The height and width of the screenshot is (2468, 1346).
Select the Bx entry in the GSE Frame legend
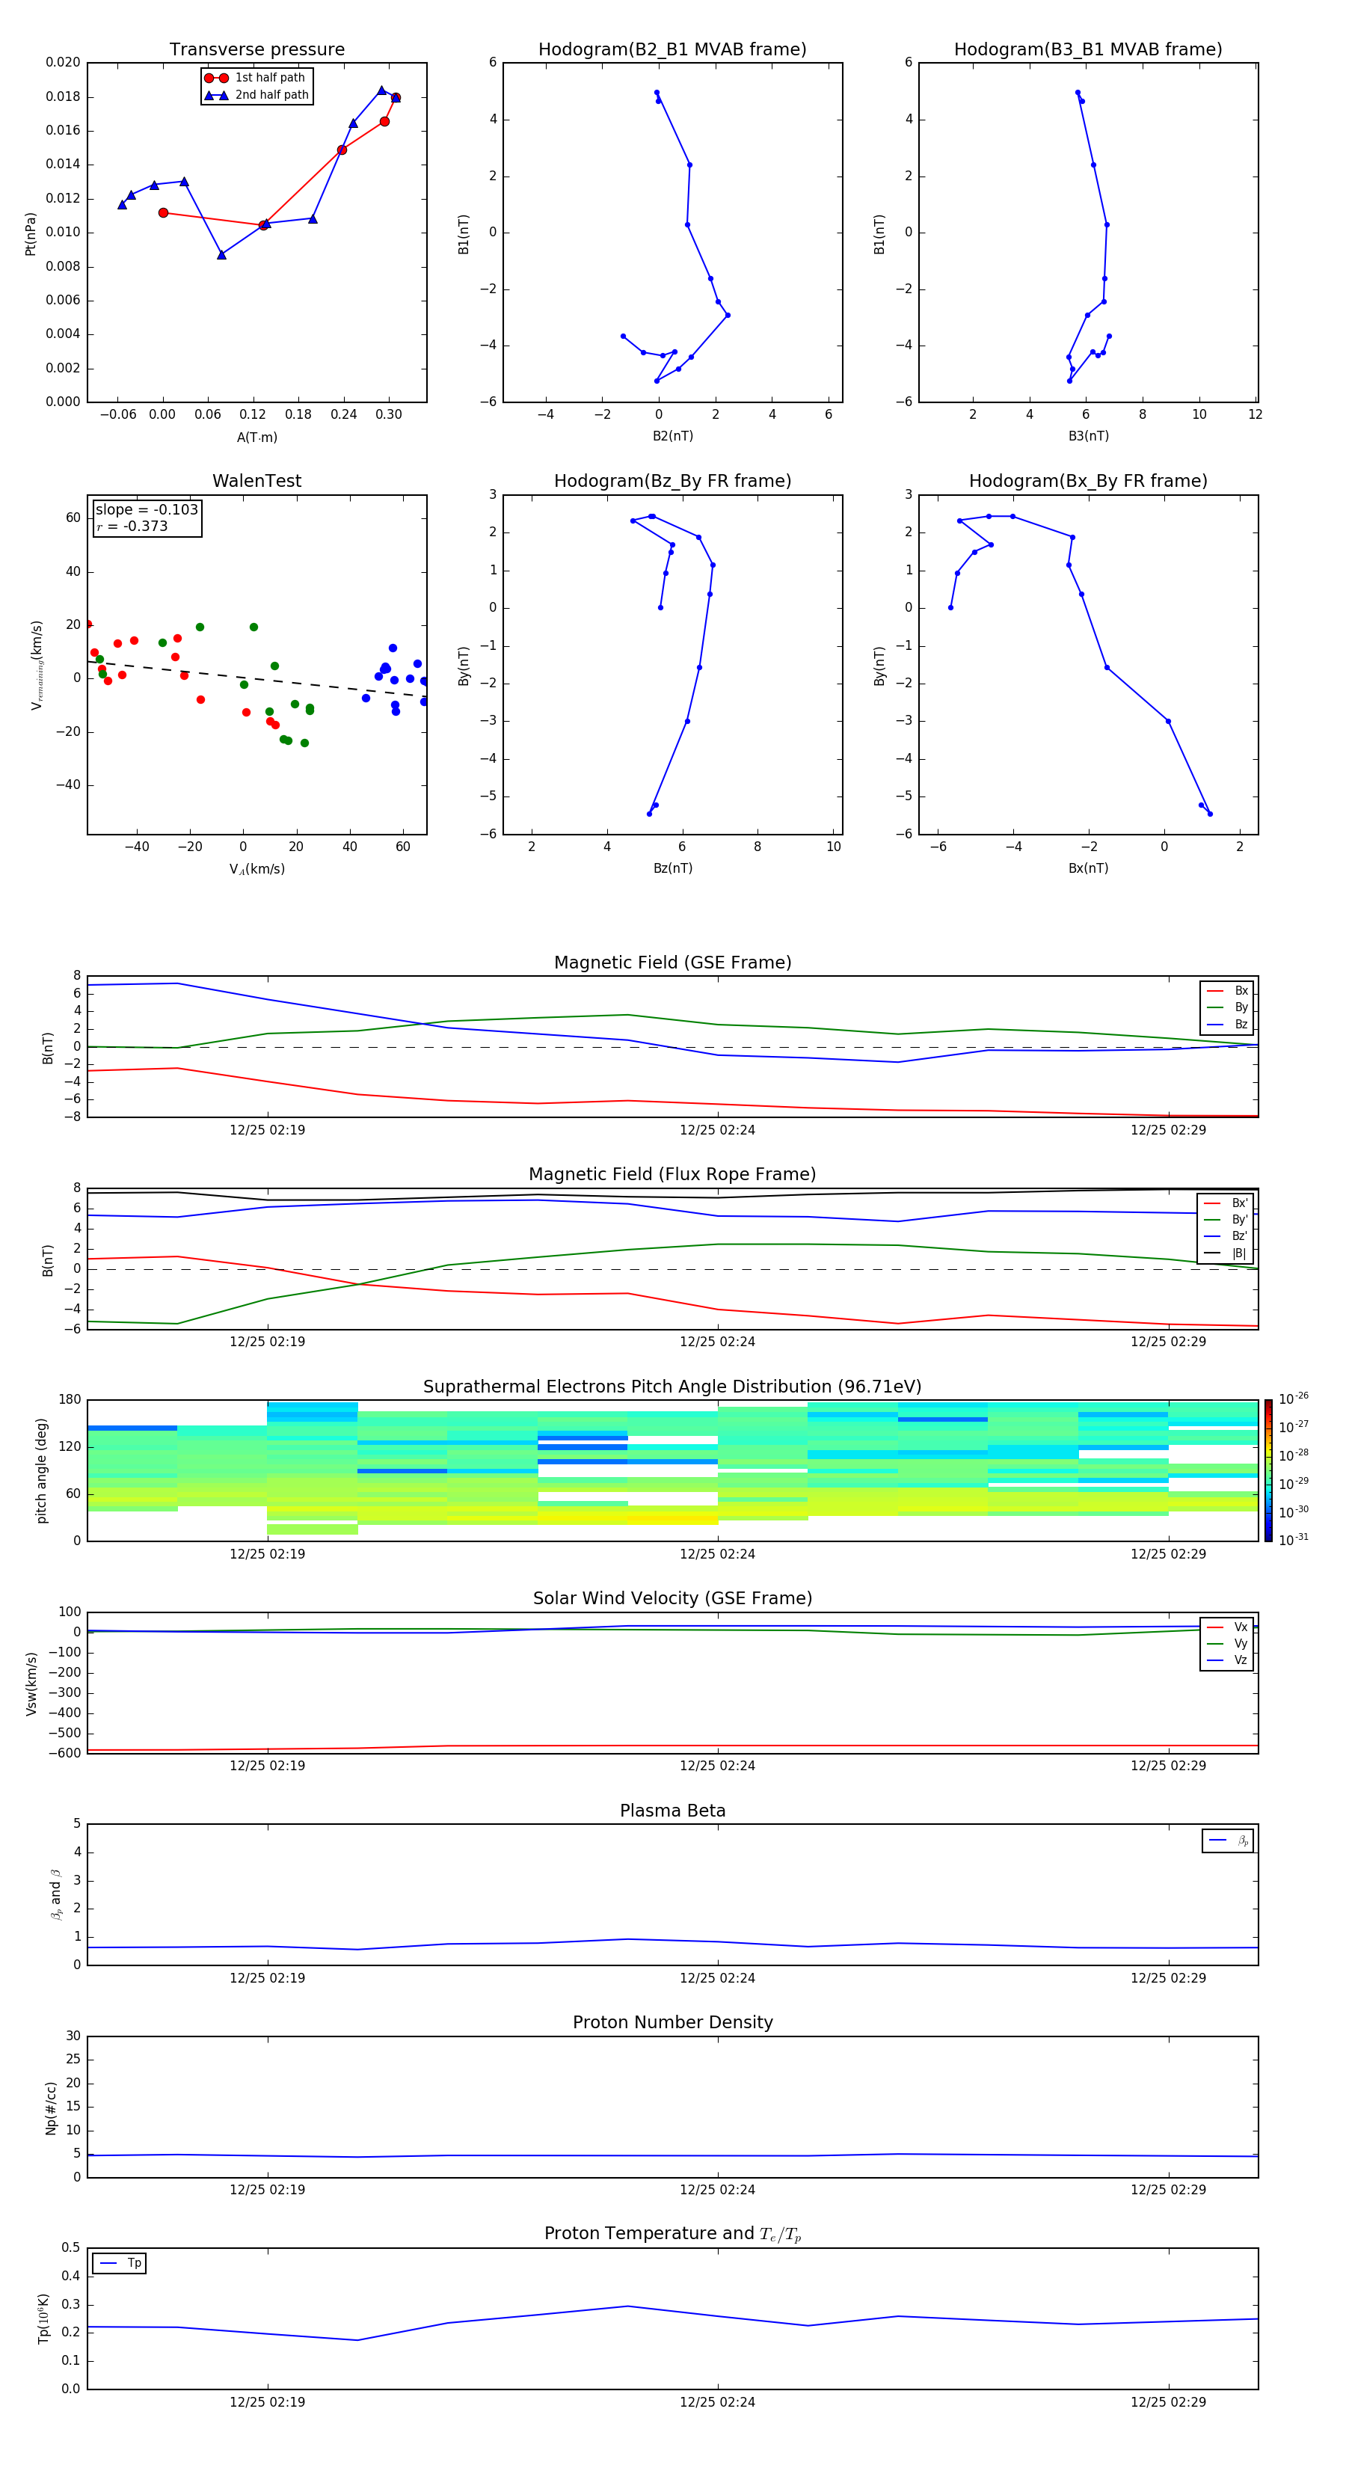click(x=1227, y=991)
